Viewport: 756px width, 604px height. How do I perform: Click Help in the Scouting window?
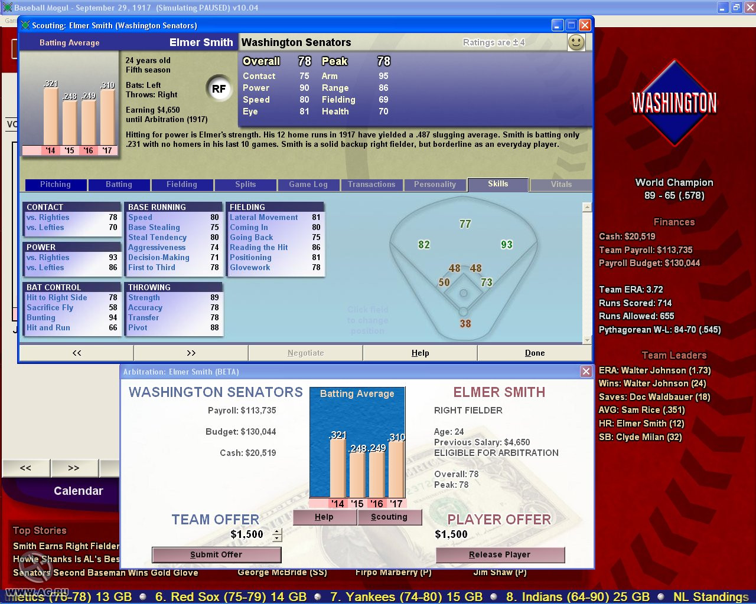(421, 353)
